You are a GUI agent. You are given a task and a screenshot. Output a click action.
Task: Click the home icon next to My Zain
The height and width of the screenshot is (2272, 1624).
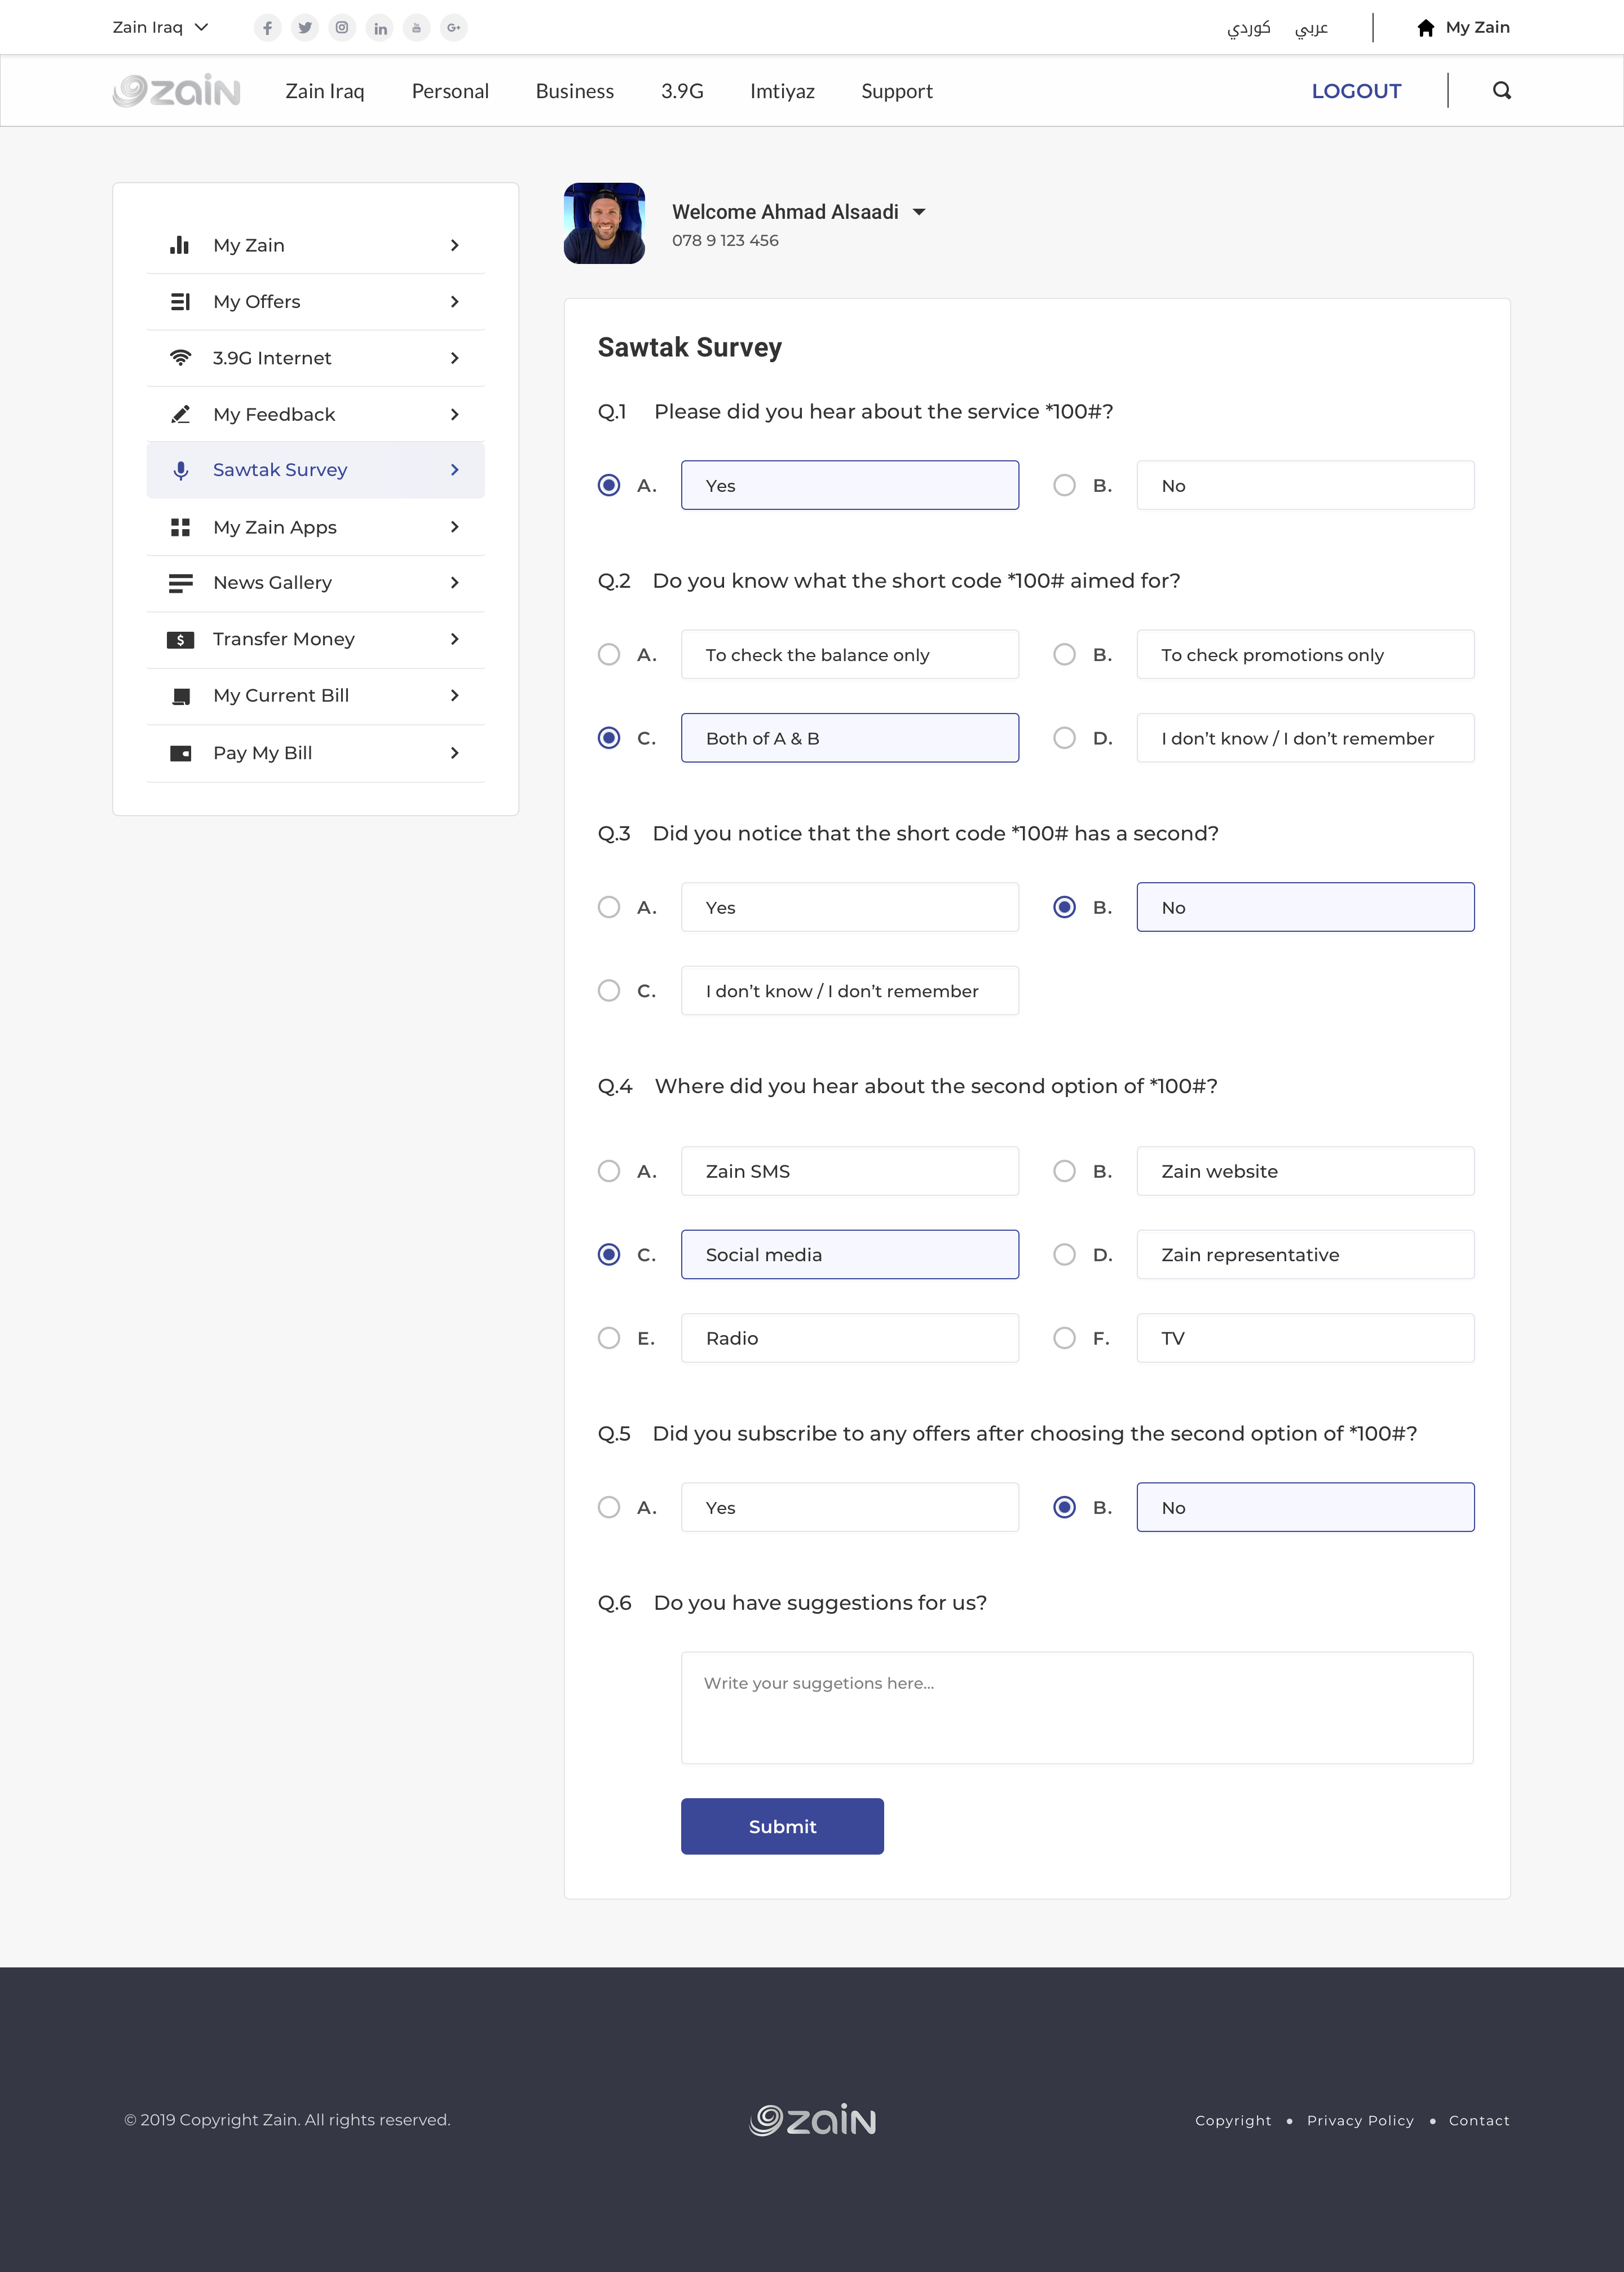click(1426, 28)
